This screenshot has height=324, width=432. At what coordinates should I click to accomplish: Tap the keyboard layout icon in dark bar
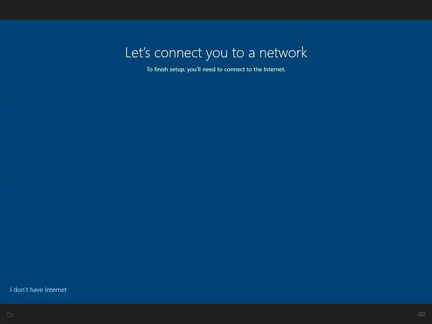pos(421,314)
